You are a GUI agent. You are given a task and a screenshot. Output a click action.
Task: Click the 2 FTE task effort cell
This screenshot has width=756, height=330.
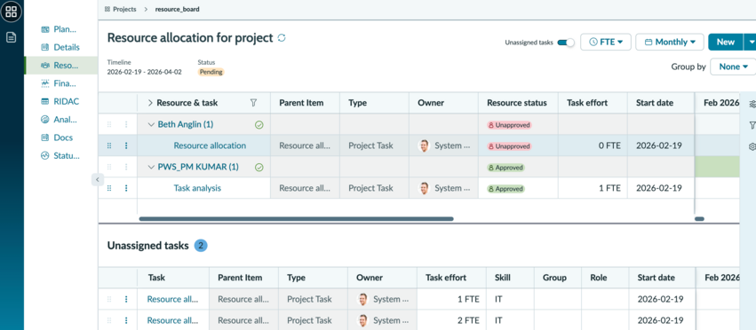pyautogui.click(x=452, y=320)
